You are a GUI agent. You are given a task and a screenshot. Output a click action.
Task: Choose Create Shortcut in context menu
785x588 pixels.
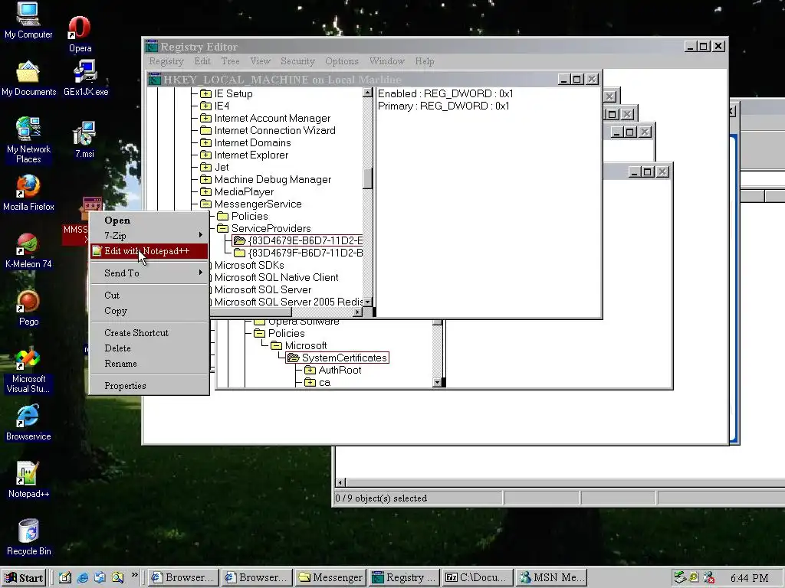(x=149, y=332)
